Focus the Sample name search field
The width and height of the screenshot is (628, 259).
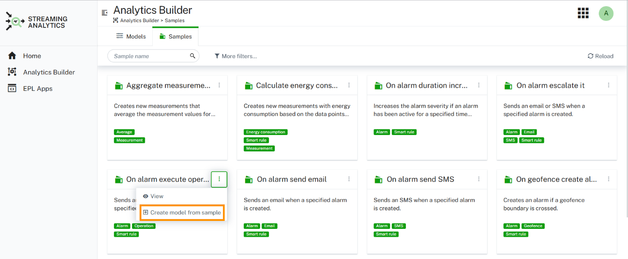tap(148, 56)
